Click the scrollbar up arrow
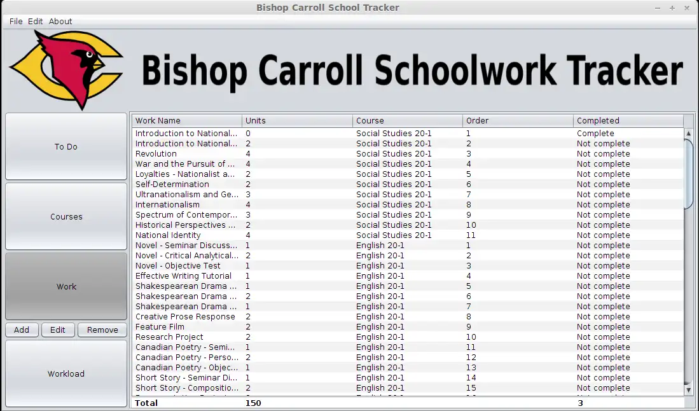 [x=688, y=133]
